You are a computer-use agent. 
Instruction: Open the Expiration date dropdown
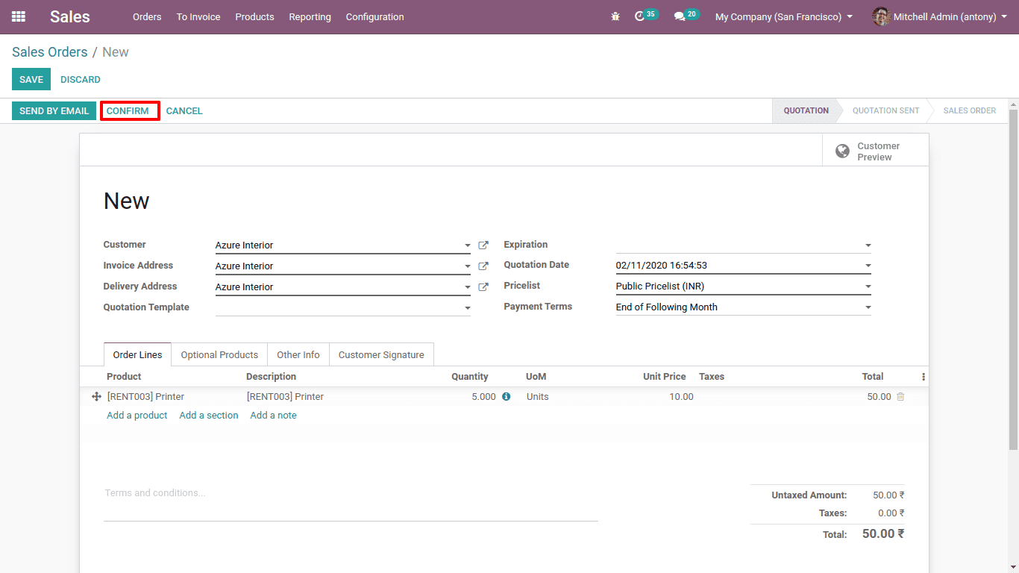(868, 245)
